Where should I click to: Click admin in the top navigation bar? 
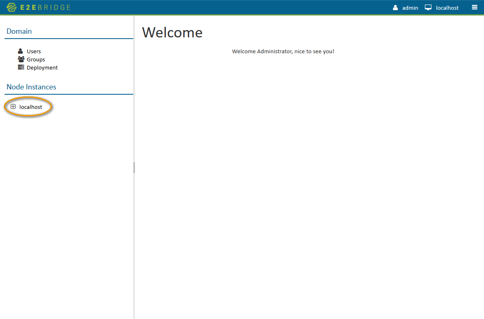[410, 8]
